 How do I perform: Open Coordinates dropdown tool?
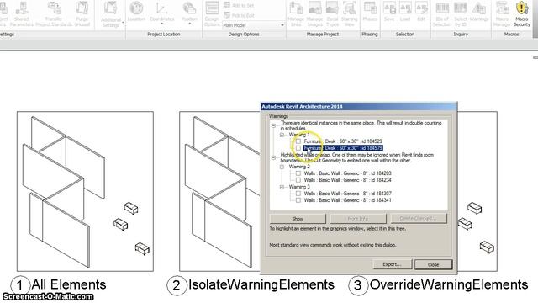tap(161, 13)
